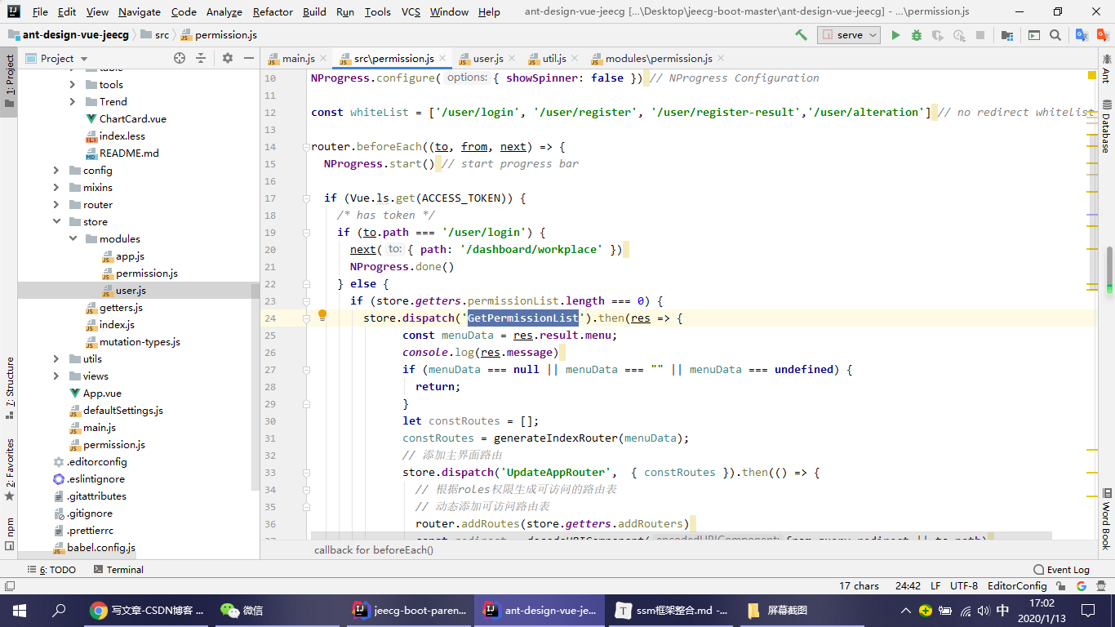Viewport: 1115px width, 627px height.
Task: Click the Run with Coverage icon
Action: [x=938, y=35]
